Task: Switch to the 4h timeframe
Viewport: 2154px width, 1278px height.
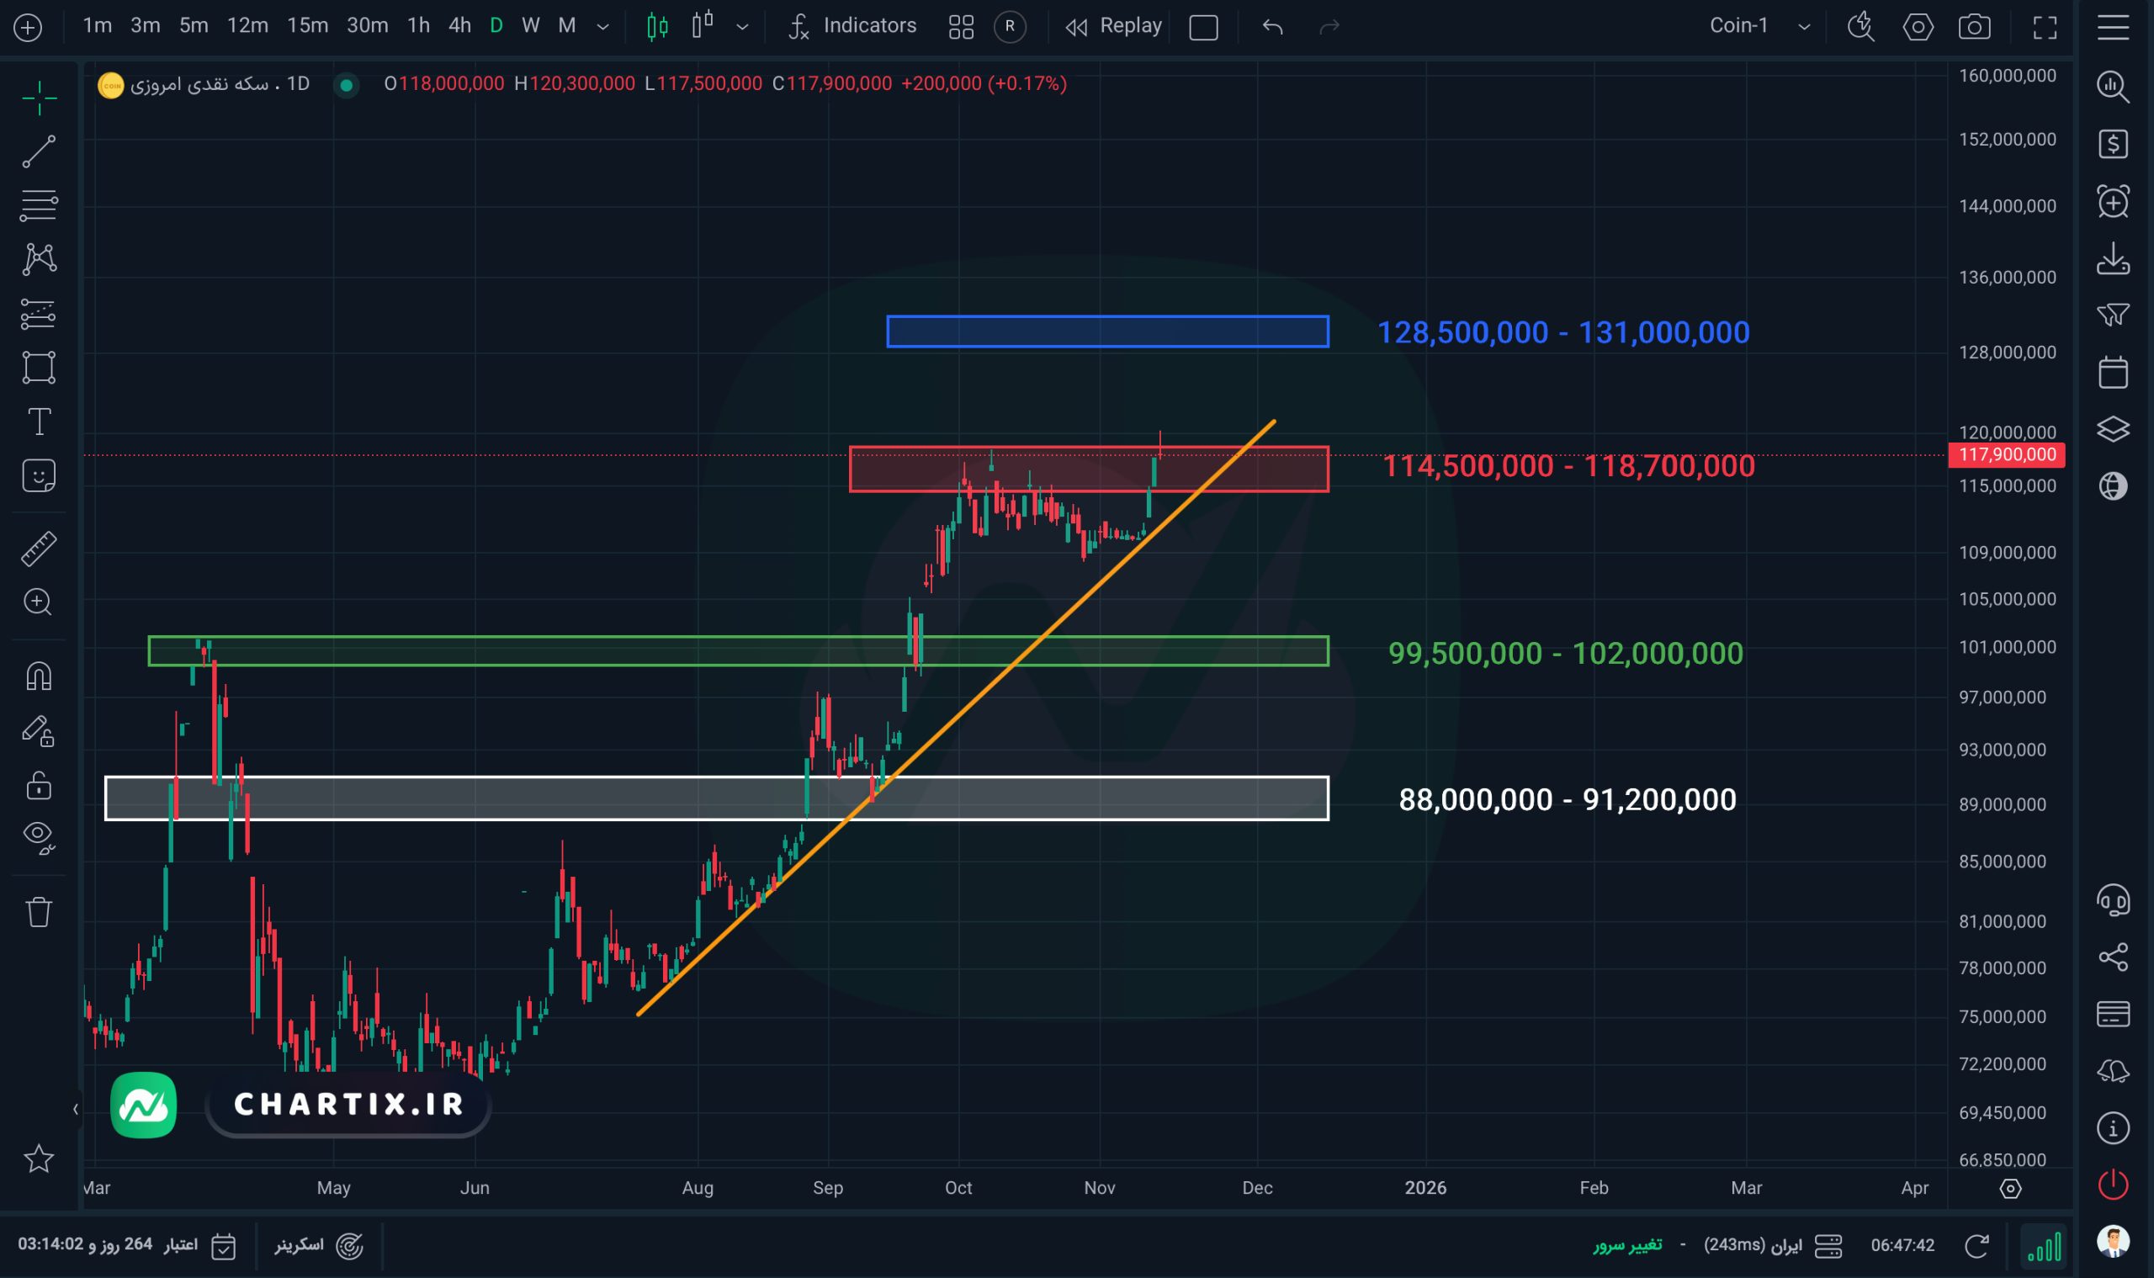Action: coord(459,26)
